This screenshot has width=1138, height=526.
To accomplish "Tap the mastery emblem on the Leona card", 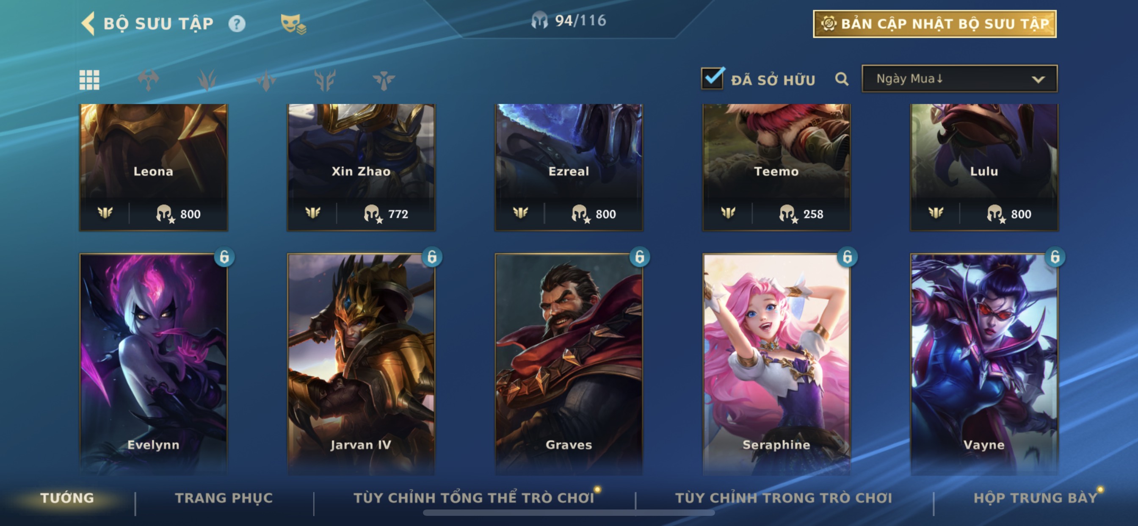I will click(105, 213).
